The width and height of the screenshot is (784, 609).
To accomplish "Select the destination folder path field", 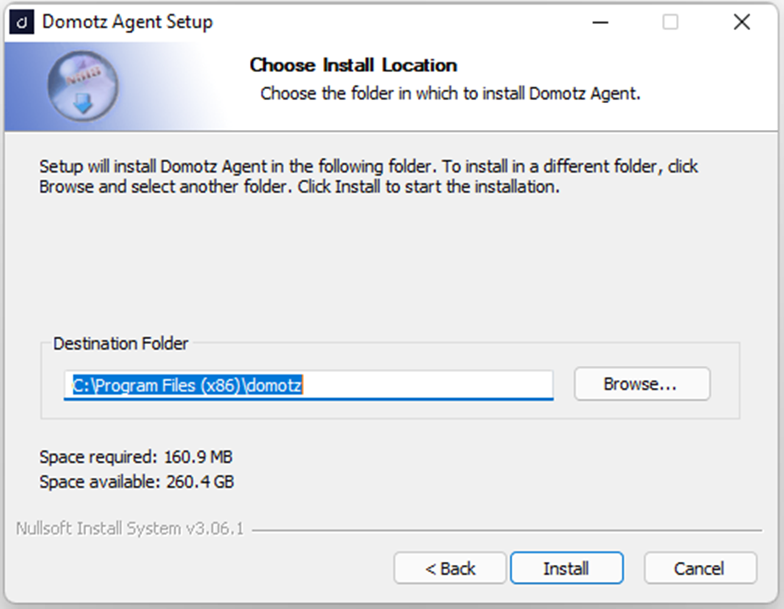I will coord(308,386).
